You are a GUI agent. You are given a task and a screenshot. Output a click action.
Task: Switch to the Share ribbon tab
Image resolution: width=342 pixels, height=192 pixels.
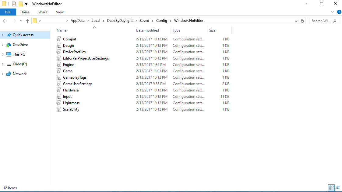coord(43,12)
